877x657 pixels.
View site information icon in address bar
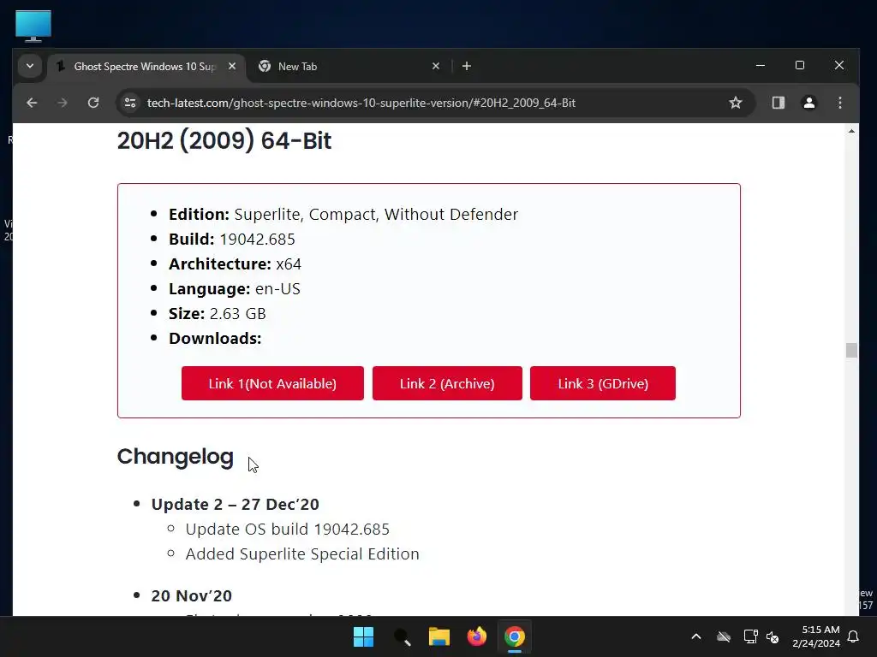pos(130,103)
